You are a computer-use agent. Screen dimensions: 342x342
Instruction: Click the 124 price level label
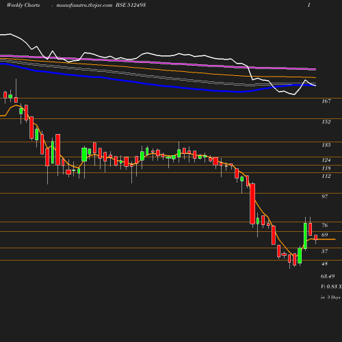point(326,160)
